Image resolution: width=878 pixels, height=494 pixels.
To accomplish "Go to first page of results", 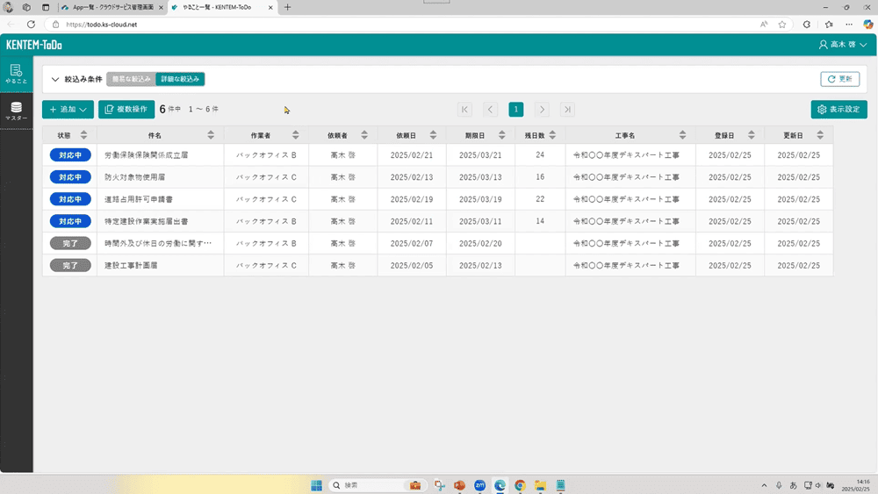I will (x=464, y=110).
